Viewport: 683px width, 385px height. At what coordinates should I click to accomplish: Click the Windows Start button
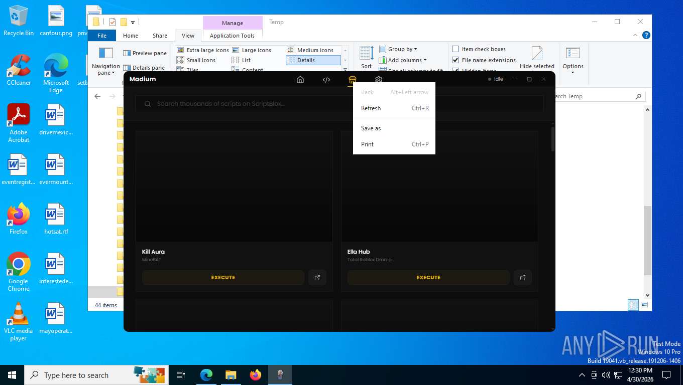click(12, 375)
